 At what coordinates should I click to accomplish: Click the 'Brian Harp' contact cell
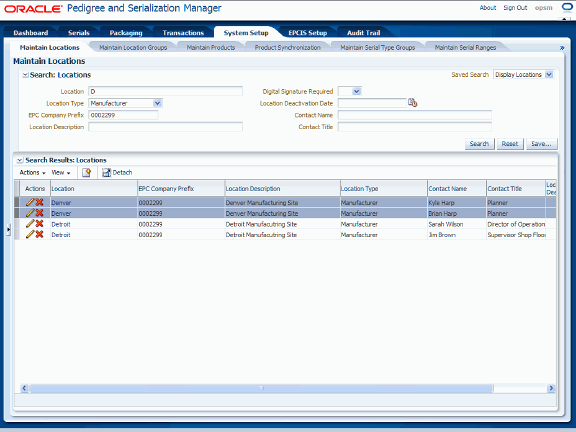point(456,213)
